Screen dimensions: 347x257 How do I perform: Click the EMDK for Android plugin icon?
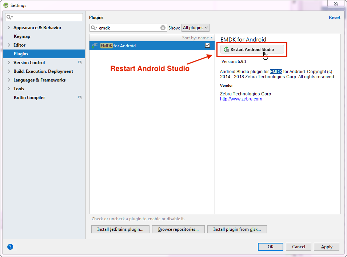tap(95, 46)
